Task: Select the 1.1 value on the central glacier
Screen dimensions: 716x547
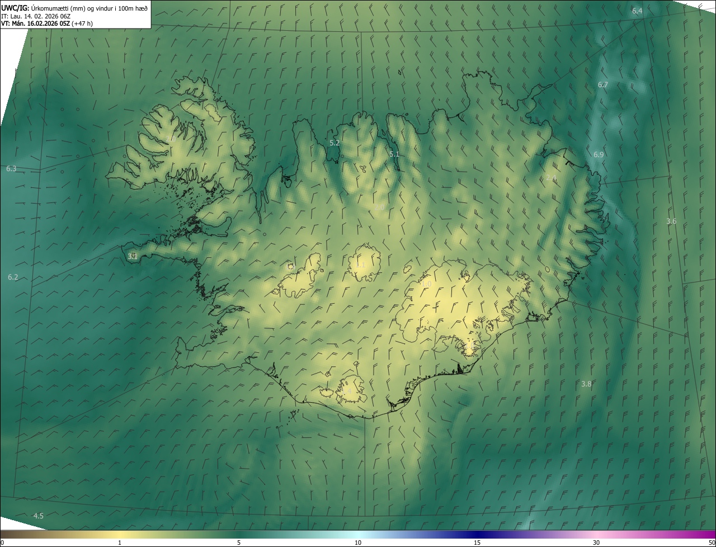Action: click(x=361, y=265)
